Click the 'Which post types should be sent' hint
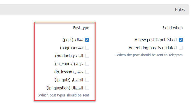The height and width of the screenshot is (103, 192). (x=63, y=95)
